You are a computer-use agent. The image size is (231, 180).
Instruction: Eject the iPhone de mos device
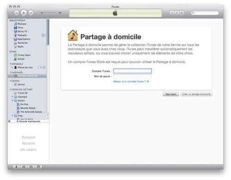(44, 67)
